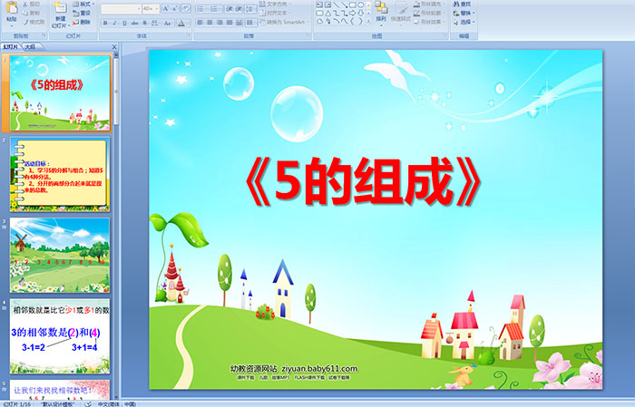This screenshot has height=407, width=635.
Task: Select slide 2 thumbnail with 活动目标
Action: coord(60,174)
